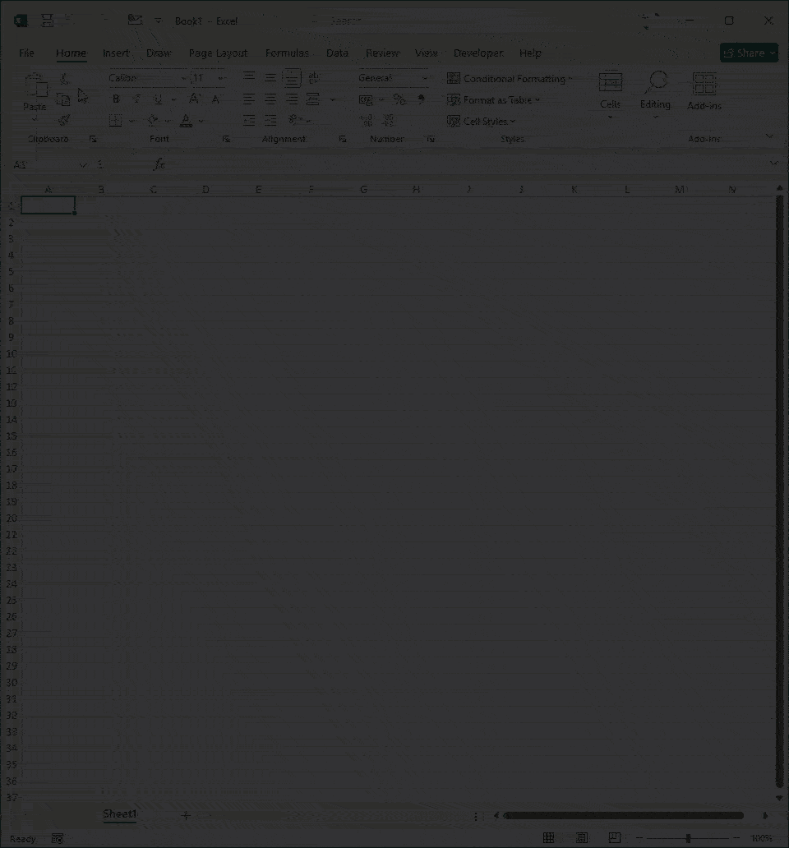The image size is (789, 848).
Task: Toggle Merge & Center
Action: [x=312, y=99]
